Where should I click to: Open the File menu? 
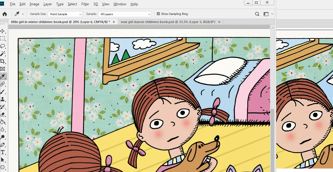point(13,4)
